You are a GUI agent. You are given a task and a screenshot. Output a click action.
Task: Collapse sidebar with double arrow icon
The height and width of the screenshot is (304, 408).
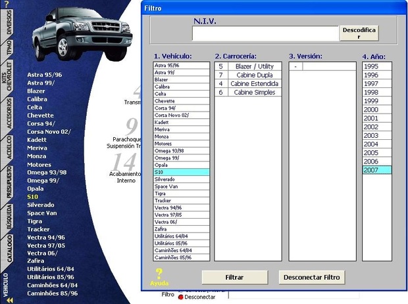coord(10,300)
